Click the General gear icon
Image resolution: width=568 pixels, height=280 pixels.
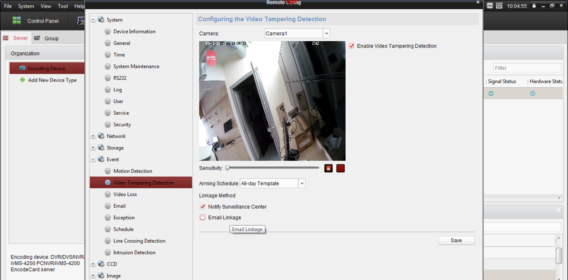click(x=107, y=43)
